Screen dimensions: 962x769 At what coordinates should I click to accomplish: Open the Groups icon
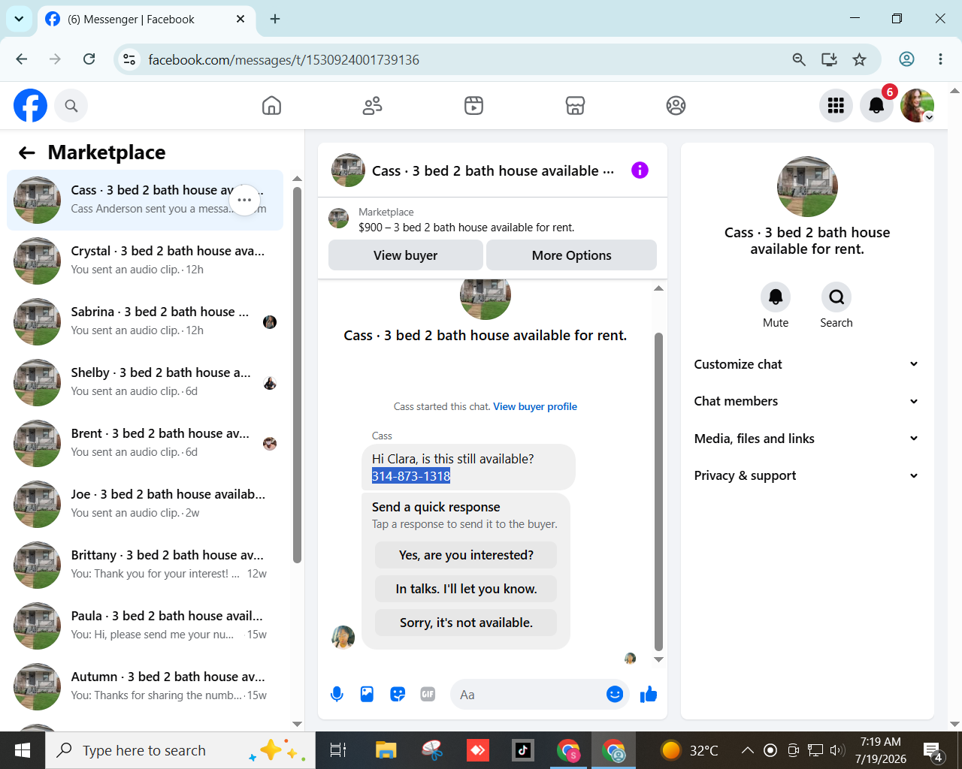click(x=676, y=106)
